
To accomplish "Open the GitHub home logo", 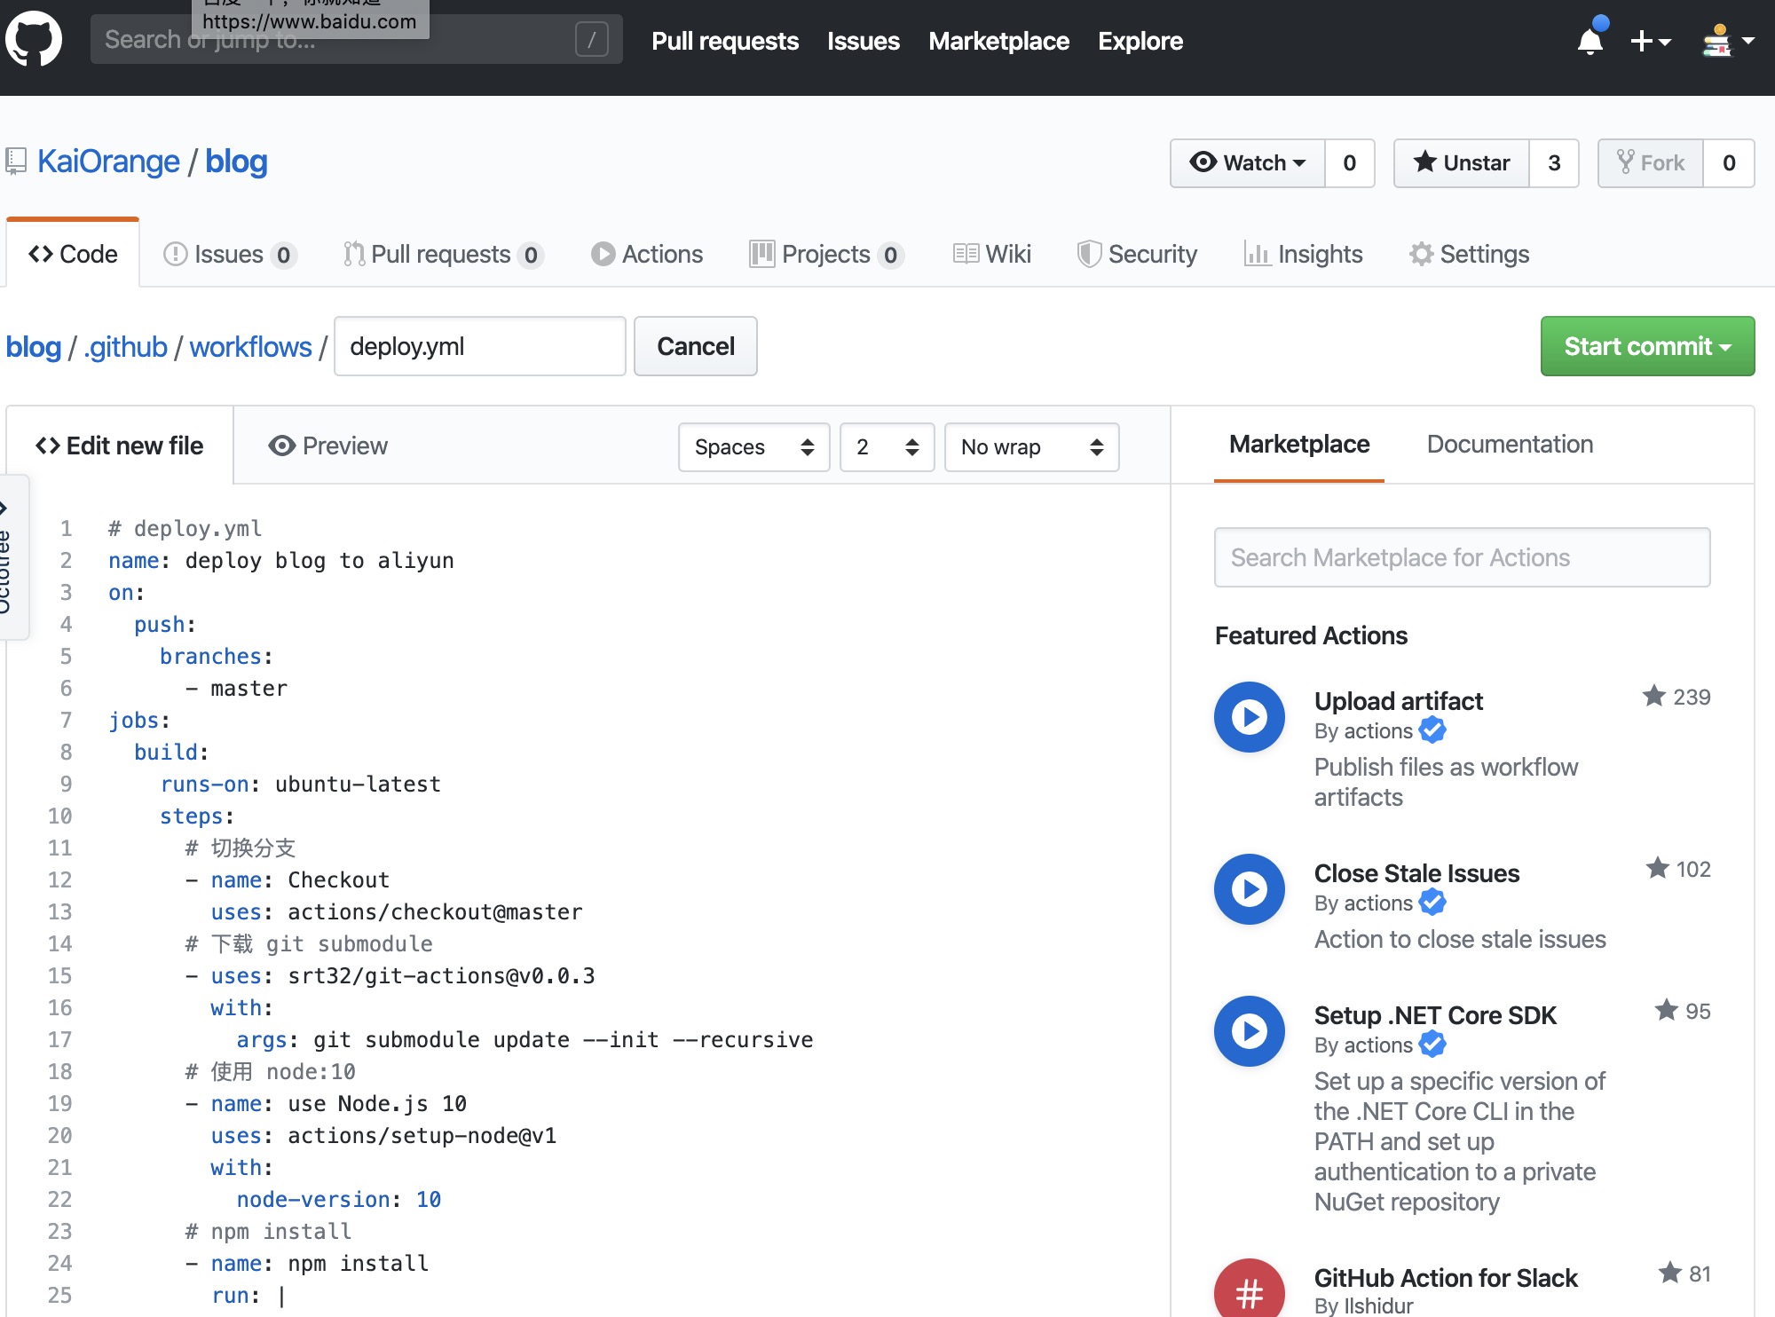I will 34,39.
